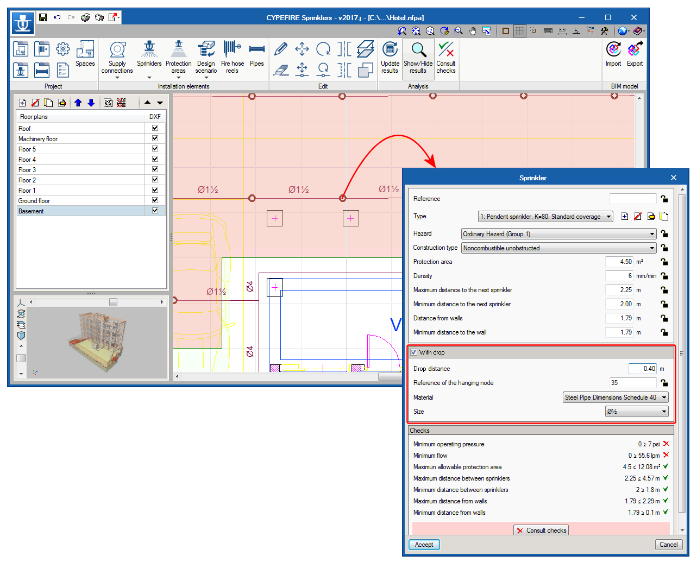Click the Drop distance input field
This screenshot has height=562, width=697.
pos(642,369)
